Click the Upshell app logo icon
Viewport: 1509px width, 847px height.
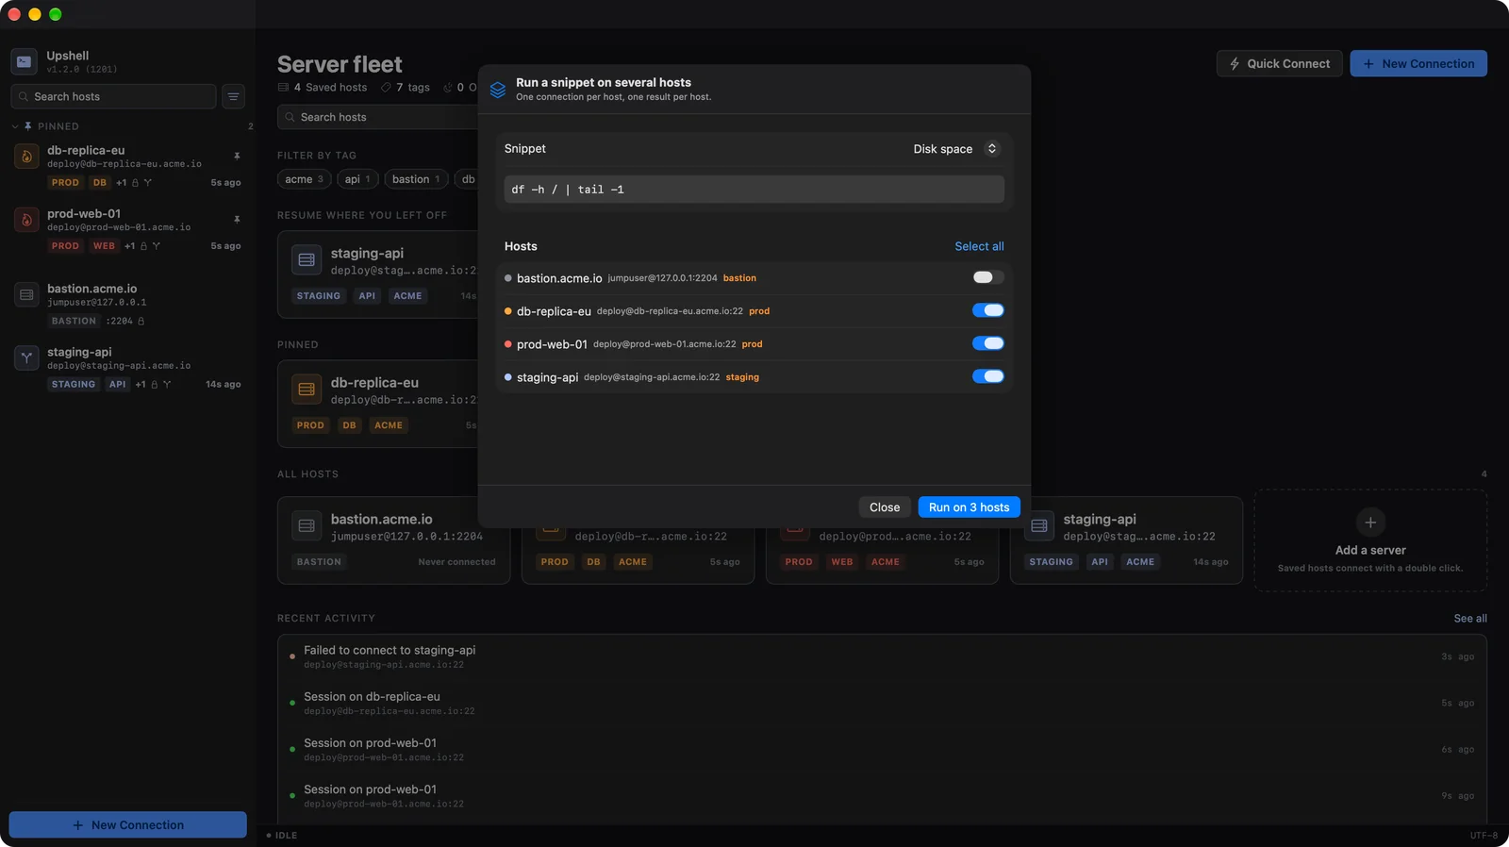pos(25,61)
